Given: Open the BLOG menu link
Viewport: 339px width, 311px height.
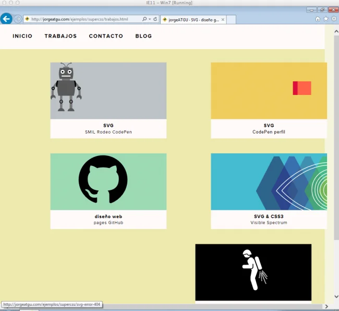Looking at the screenshot, I should point(143,36).
